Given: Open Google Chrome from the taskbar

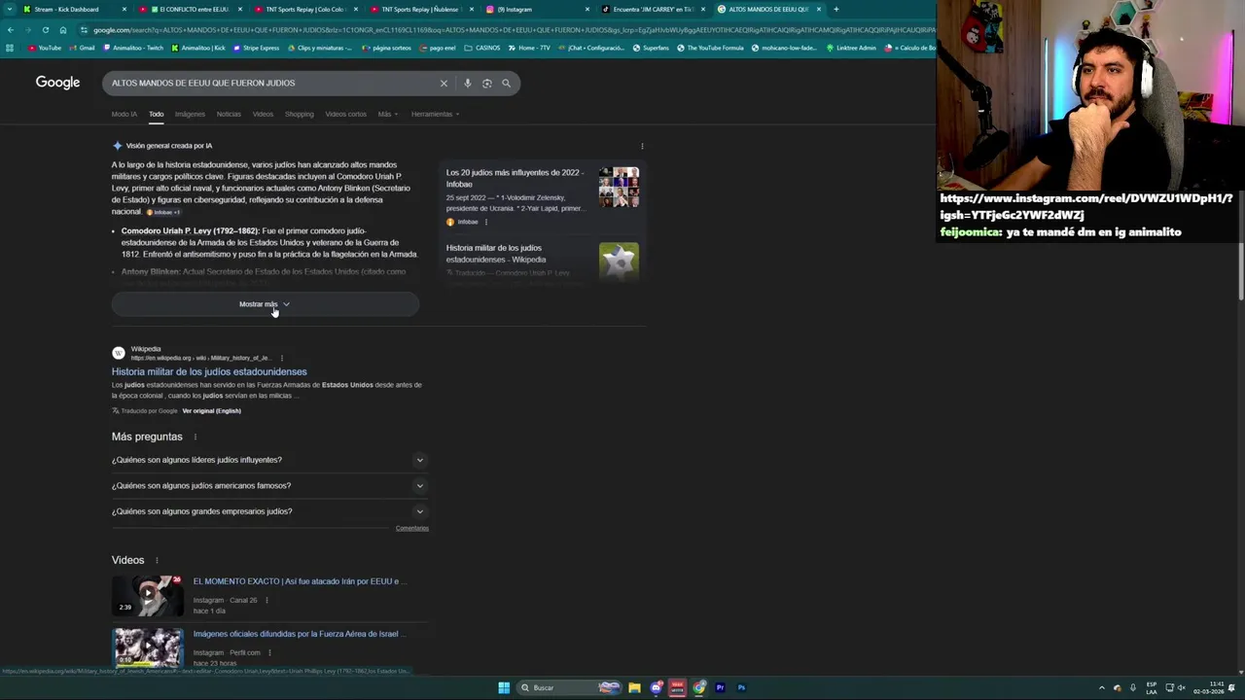Looking at the screenshot, I should [x=699, y=688].
